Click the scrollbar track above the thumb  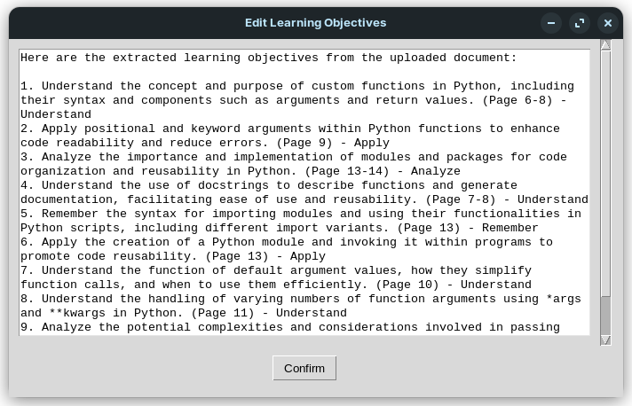605,173
